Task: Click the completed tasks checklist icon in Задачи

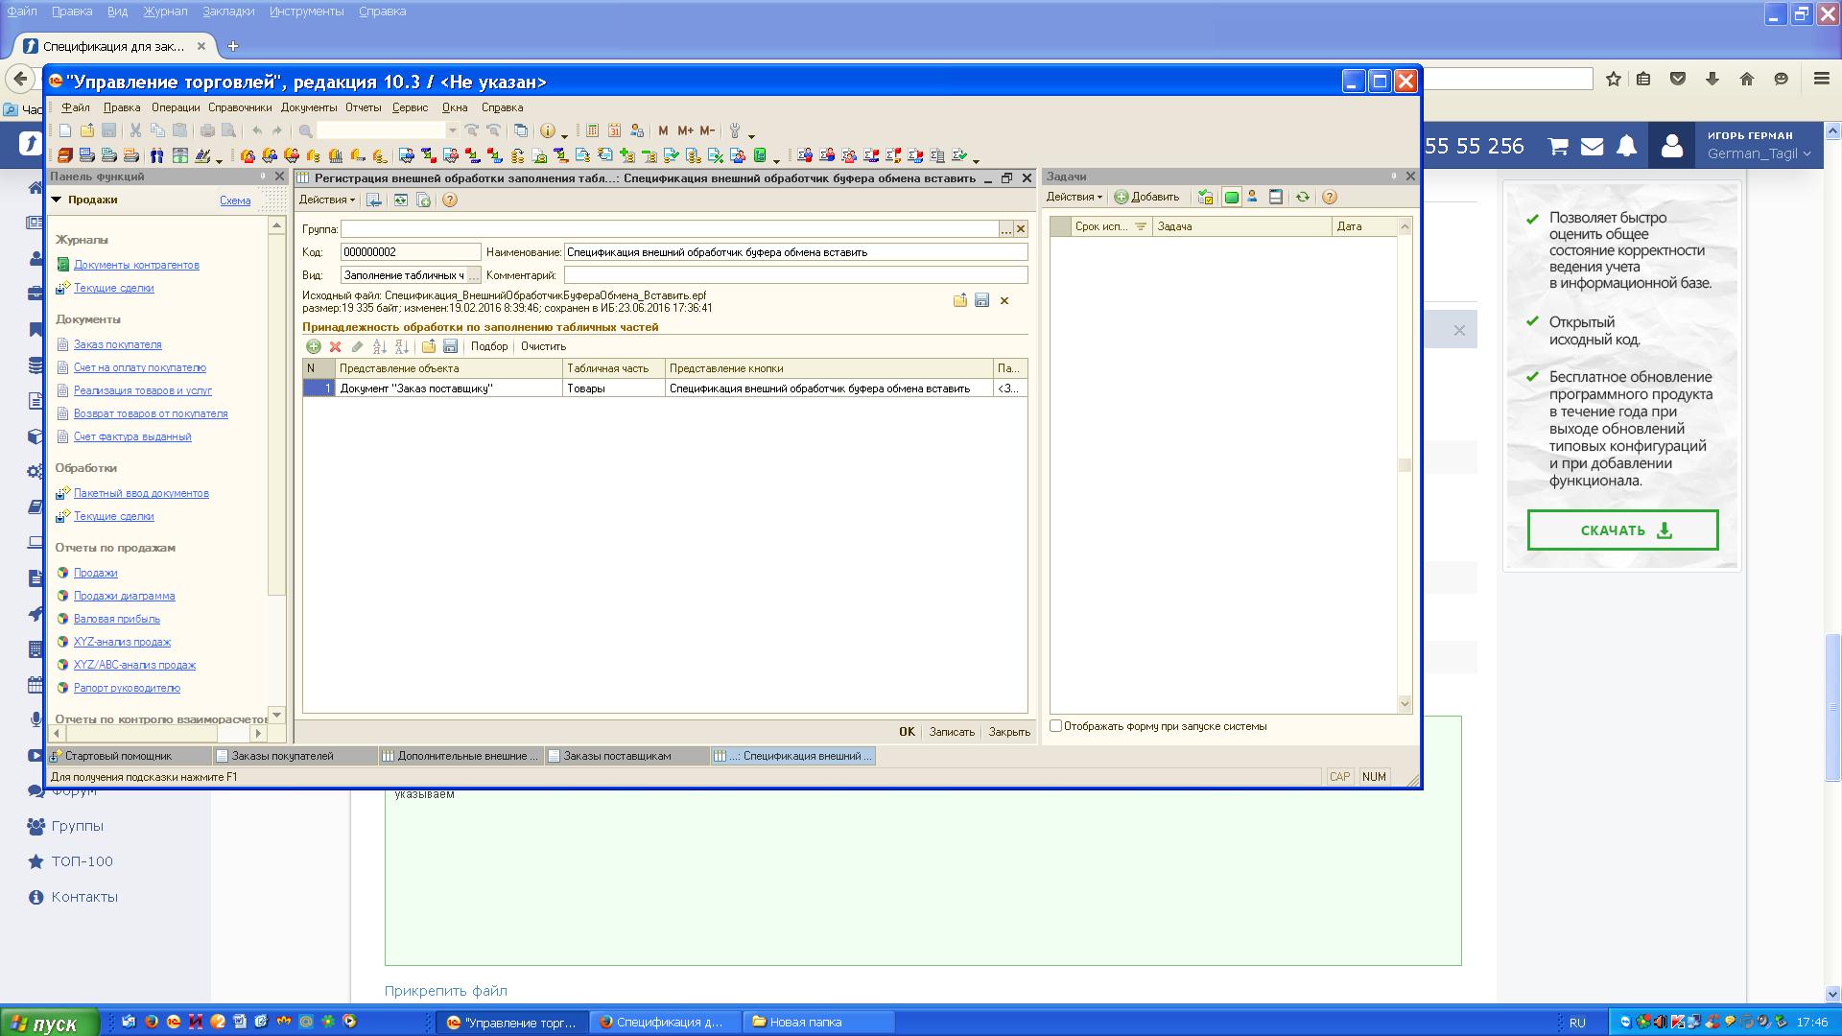Action: [x=1206, y=197]
